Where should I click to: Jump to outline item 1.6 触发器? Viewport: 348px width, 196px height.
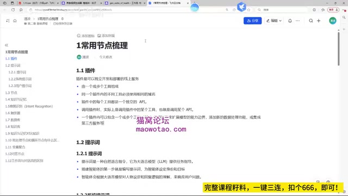(x=13, y=113)
